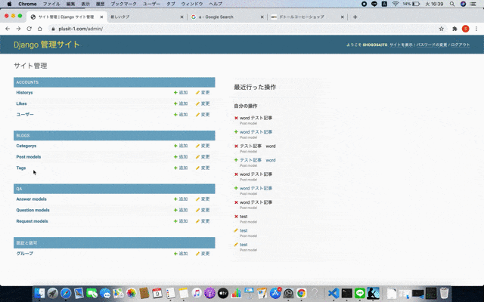The image size is (484, 302).
Task: Click the サイトを表示 link
Action: click(x=401, y=45)
